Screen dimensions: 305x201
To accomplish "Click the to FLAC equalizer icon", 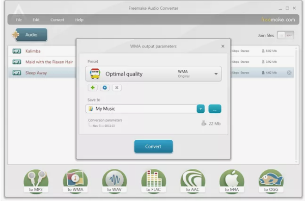I will coord(153,181).
